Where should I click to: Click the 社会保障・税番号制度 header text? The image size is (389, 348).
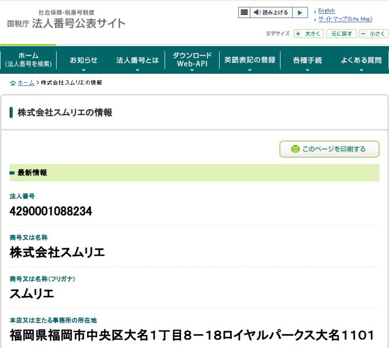pos(67,12)
